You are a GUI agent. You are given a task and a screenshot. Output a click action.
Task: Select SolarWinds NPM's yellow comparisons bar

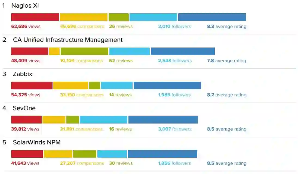(x=58, y=154)
